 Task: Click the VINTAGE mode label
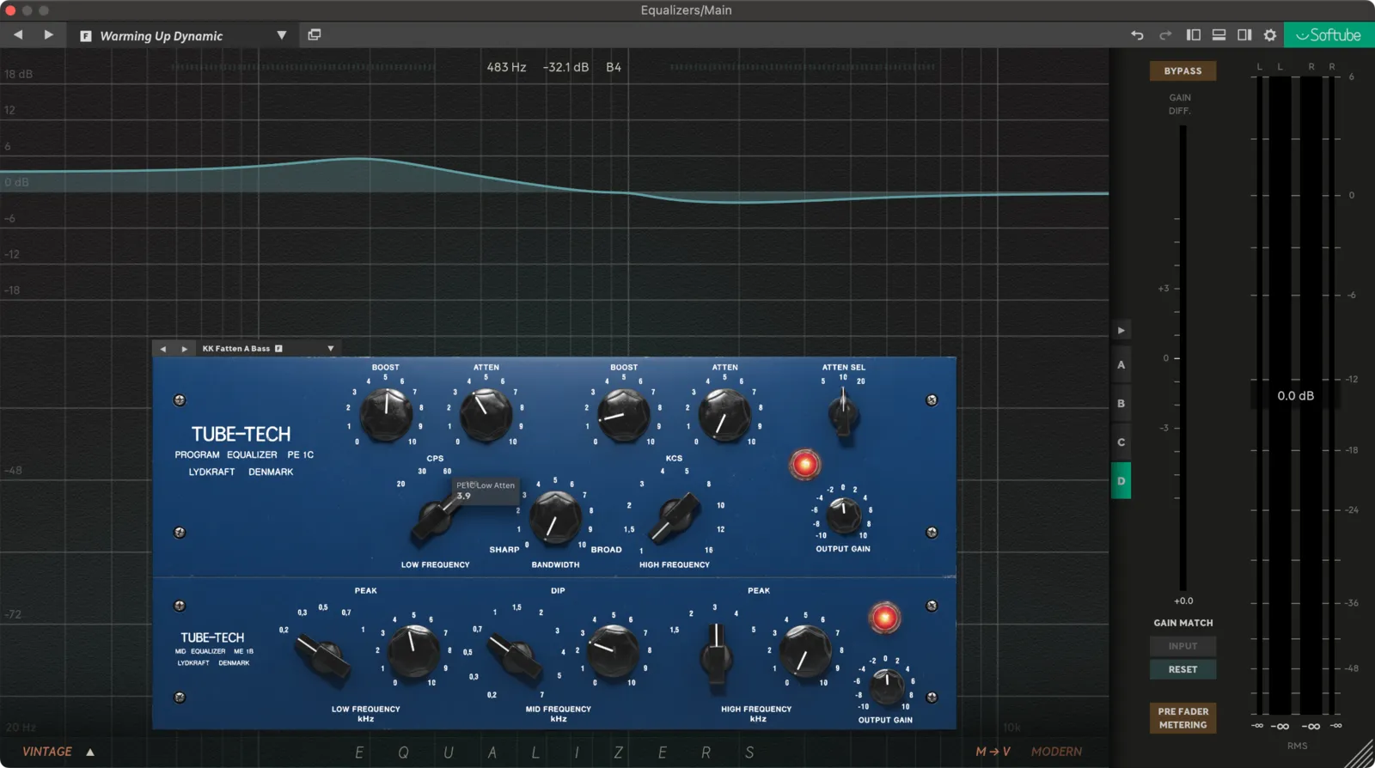point(47,752)
